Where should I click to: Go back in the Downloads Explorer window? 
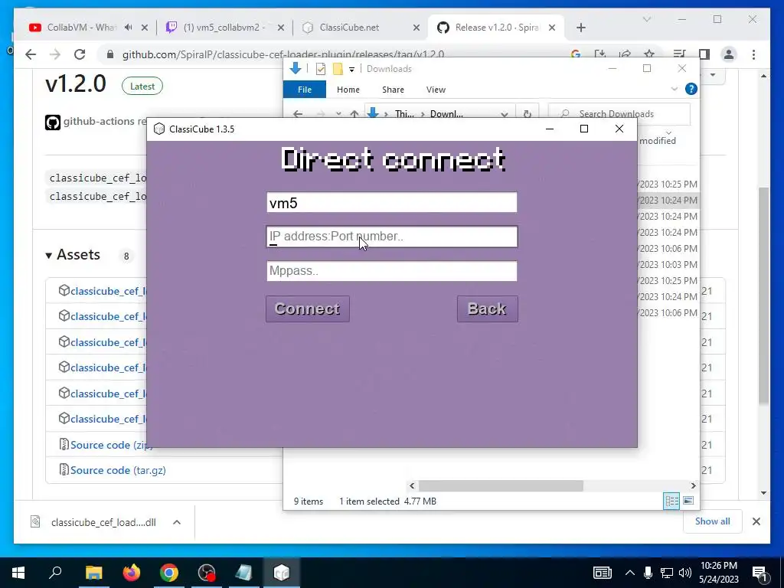(298, 114)
